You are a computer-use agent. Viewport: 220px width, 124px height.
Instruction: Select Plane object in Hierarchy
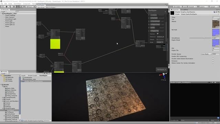[x=7, y=26]
